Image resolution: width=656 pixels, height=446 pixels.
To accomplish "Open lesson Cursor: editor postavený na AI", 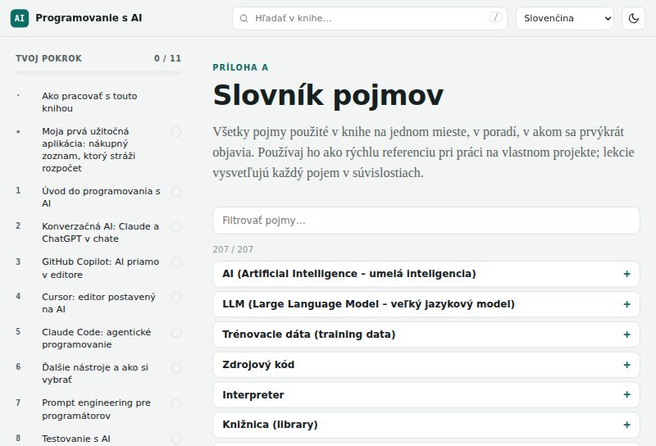I will click(98, 303).
